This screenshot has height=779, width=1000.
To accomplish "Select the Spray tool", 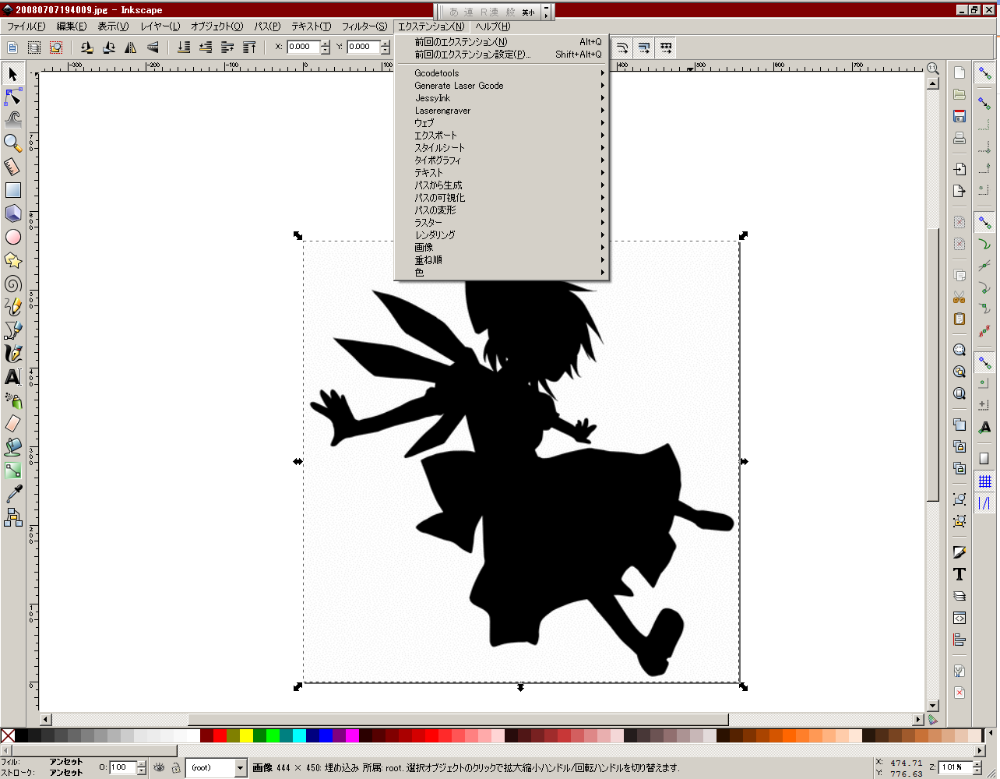I will [12, 400].
